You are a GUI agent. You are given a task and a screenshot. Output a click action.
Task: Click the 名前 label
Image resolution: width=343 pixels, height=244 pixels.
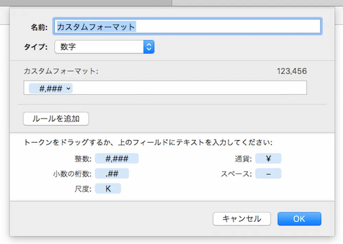(x=38, y=27)
